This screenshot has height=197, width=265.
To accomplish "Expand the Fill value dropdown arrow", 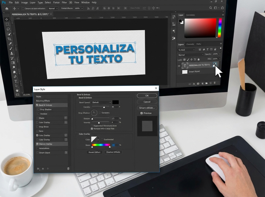I will (x=220, y=59).
